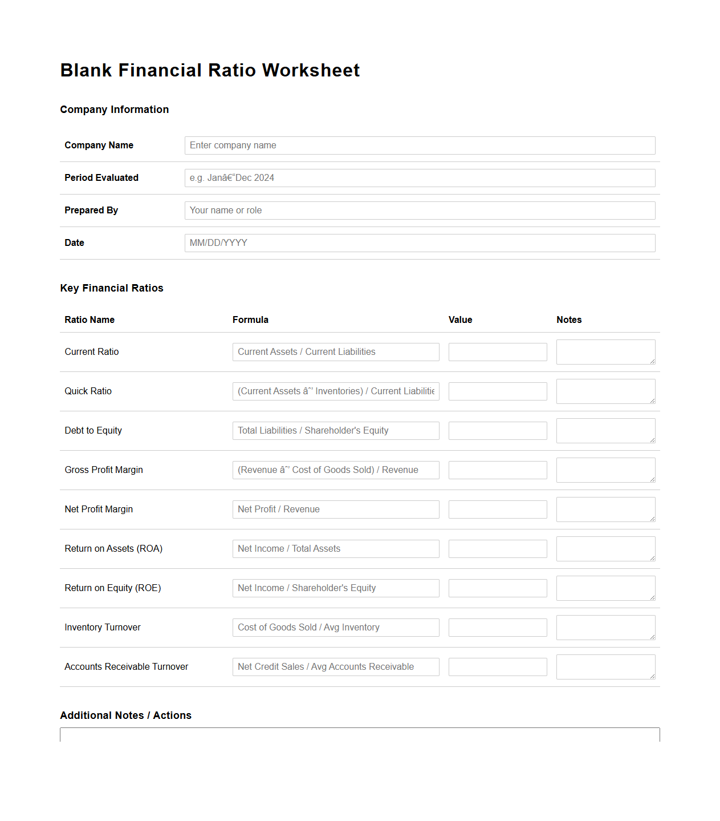Select the Period Evaluated text box
This screenshot has height=821, width=720.
pyautogui.click(x=419, y=177)
